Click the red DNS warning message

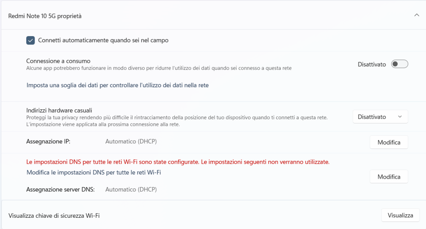(178, 162)
